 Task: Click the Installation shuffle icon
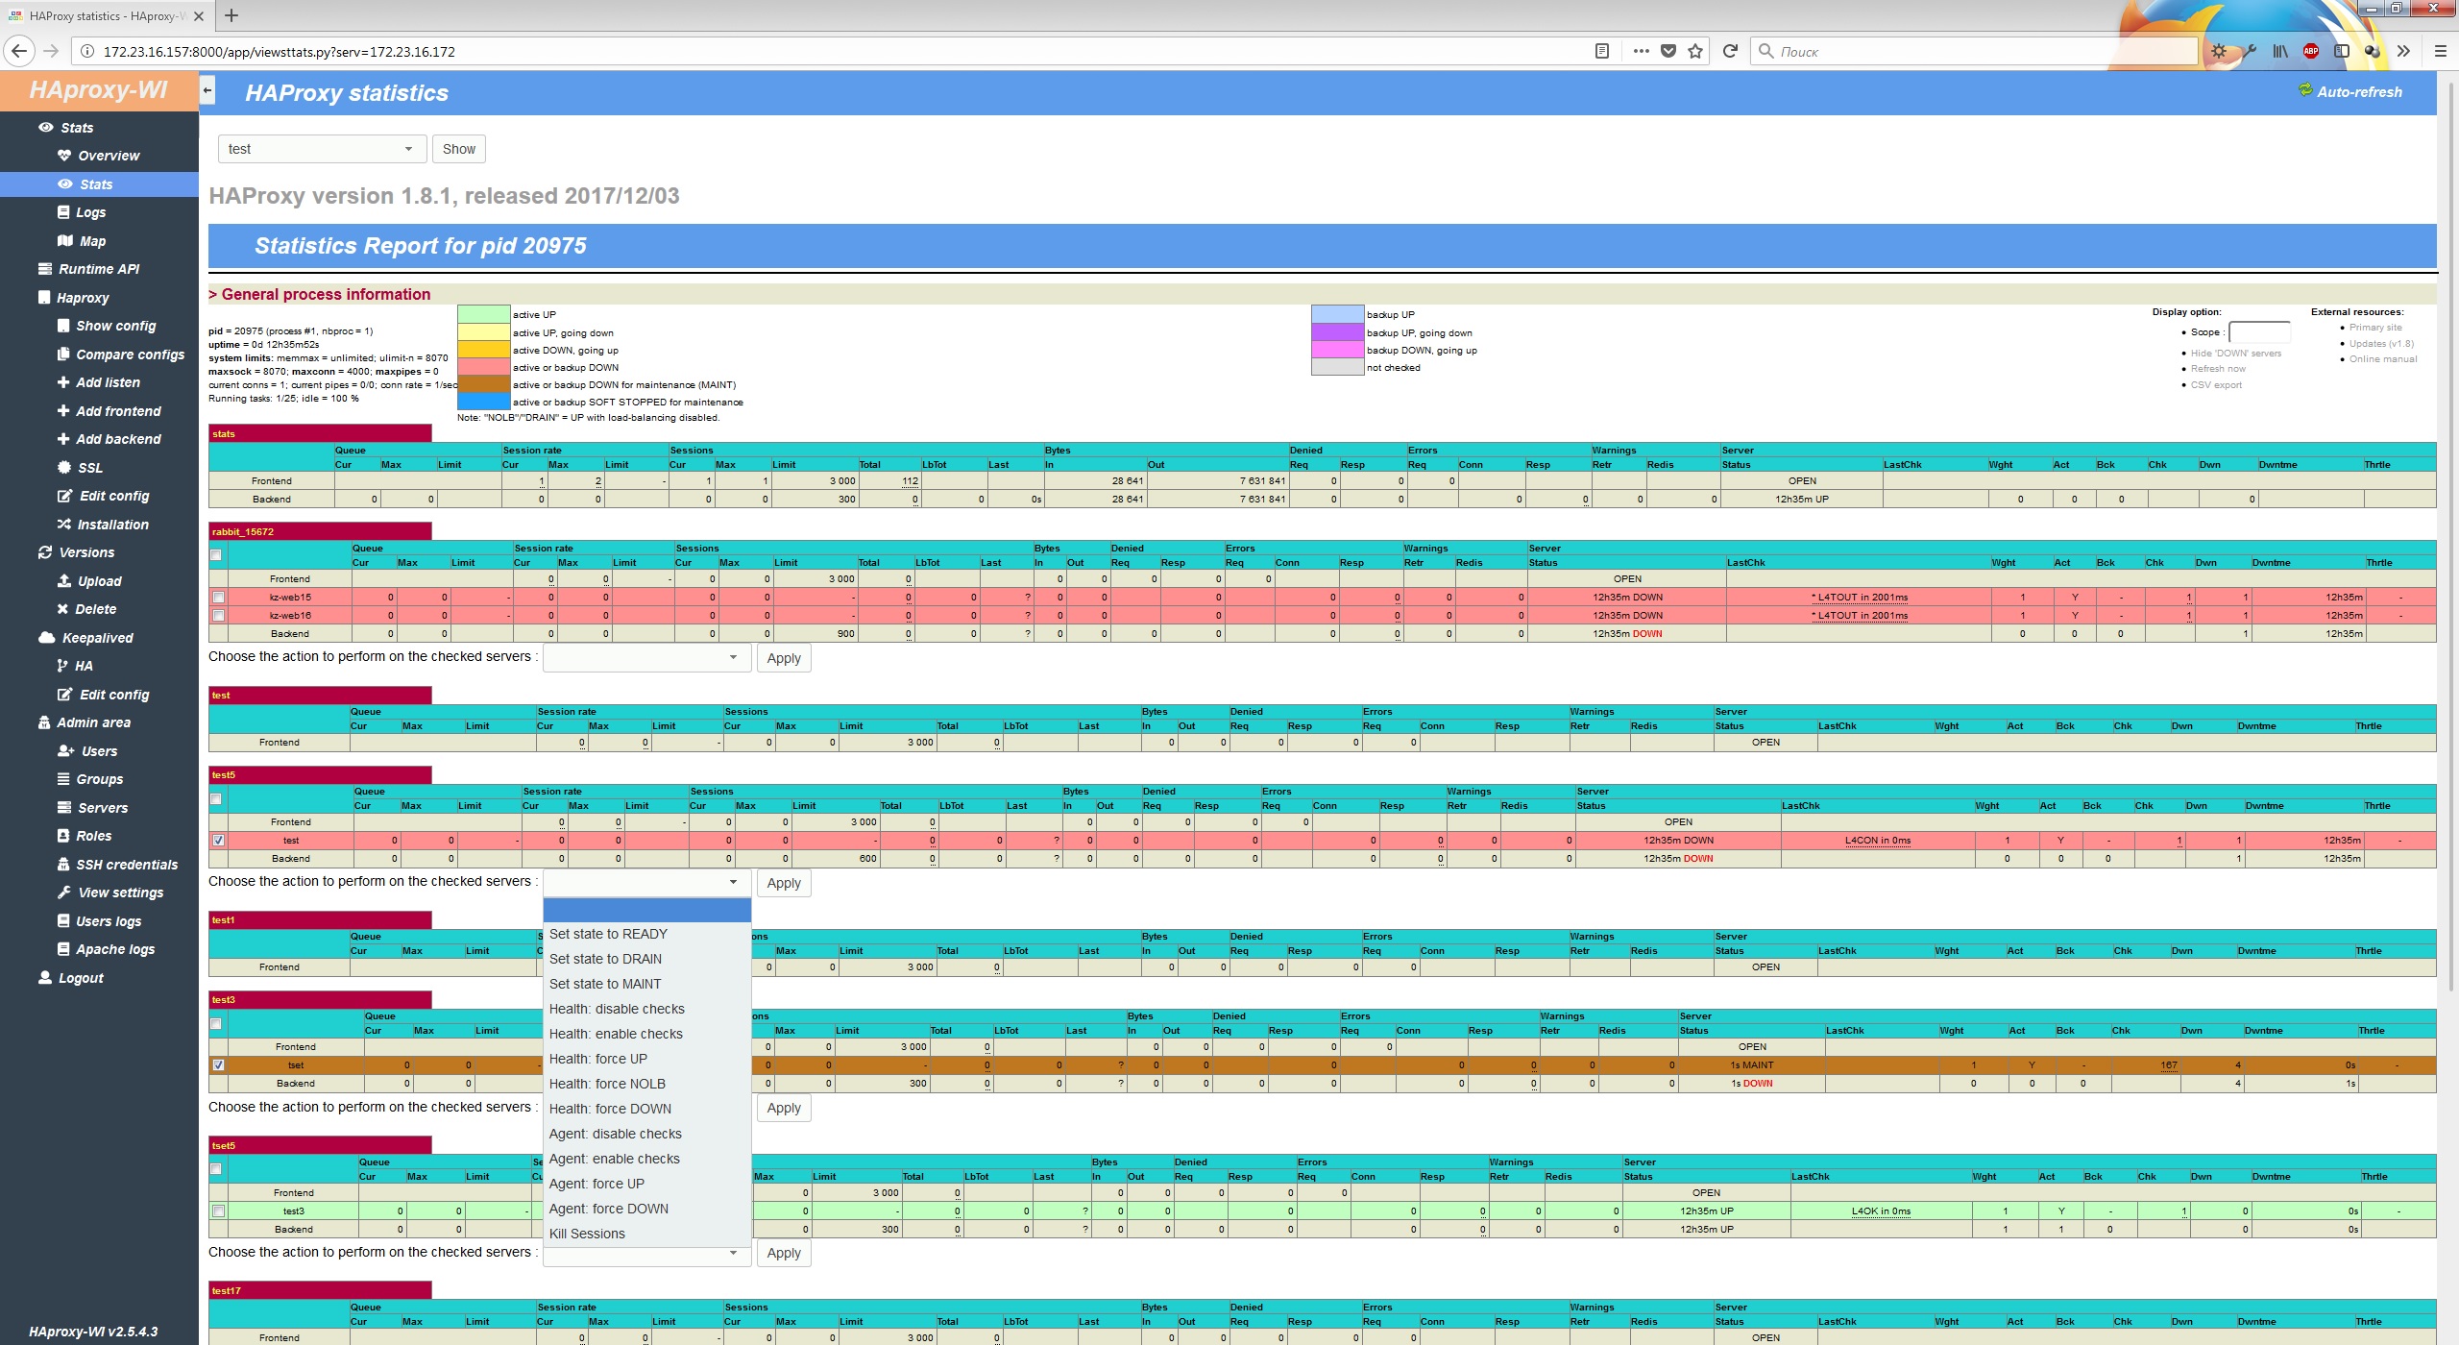[x=64, y=525]
